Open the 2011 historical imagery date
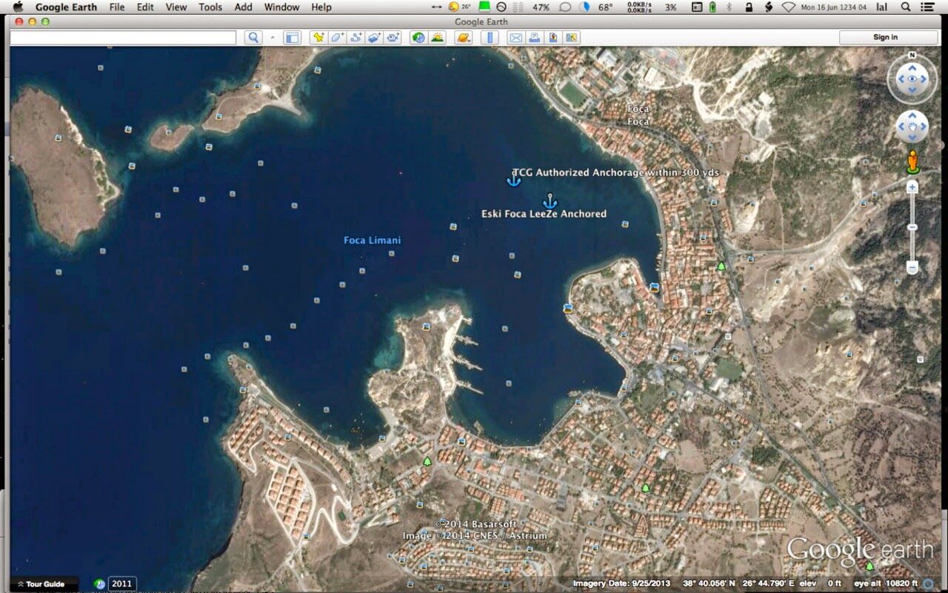This screenshot has width=948, height=593. (121, 583)
